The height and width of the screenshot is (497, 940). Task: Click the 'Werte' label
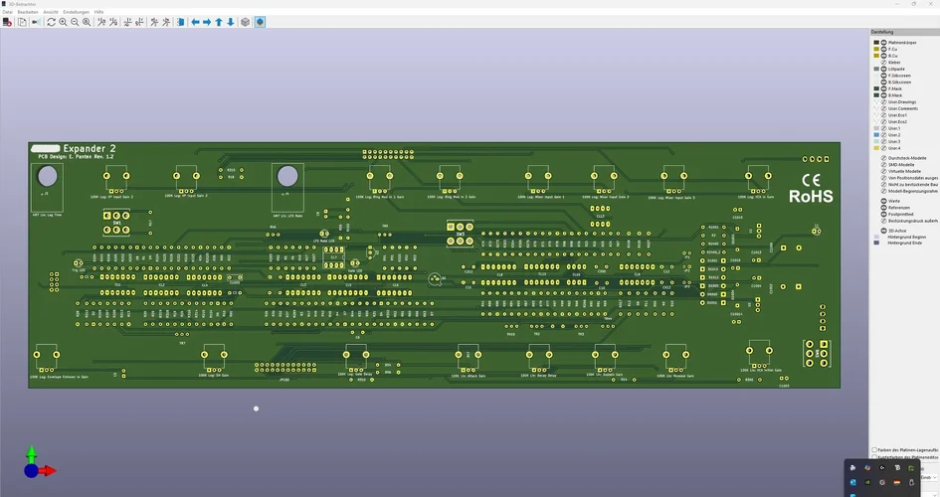coord(894,201)
